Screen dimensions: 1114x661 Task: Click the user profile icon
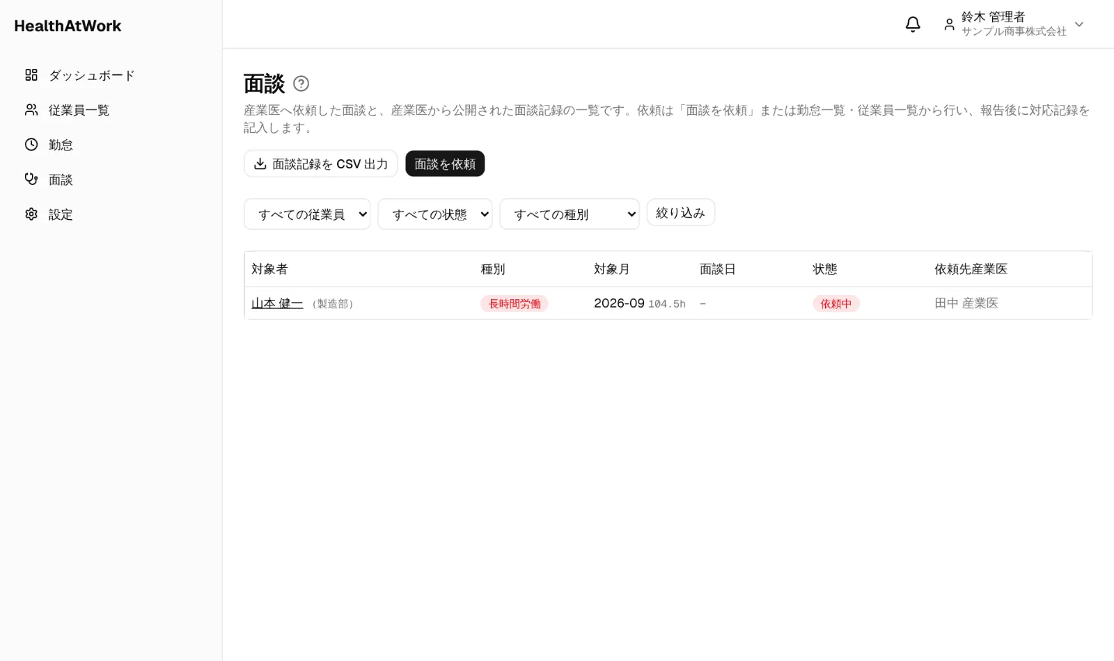click(x=949, y=24)
